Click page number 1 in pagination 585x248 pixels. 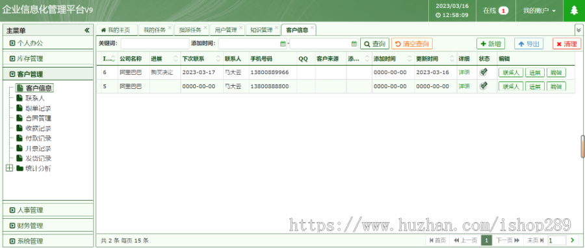(x=486, y=240)
